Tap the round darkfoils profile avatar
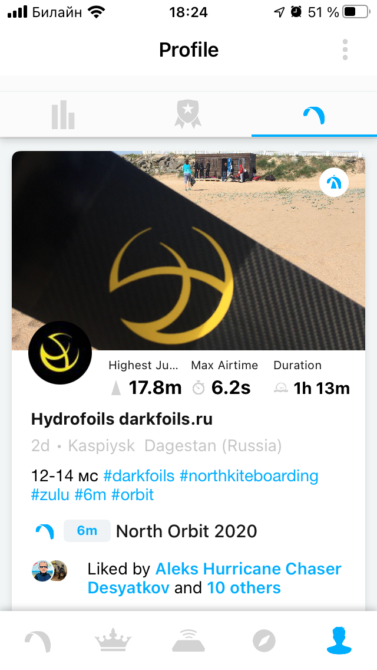Image resolution: width=377 pixels, height=670 pixels. 59,353
